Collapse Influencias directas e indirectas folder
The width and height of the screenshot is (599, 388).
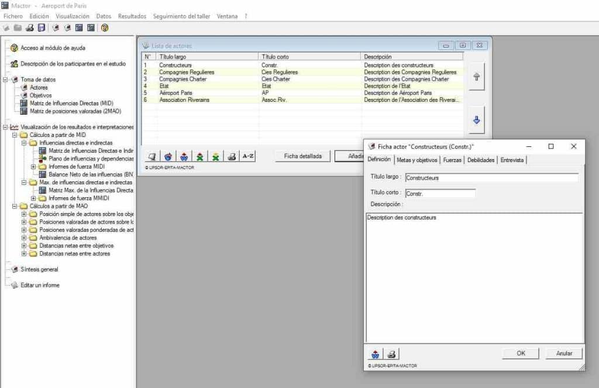23,143
